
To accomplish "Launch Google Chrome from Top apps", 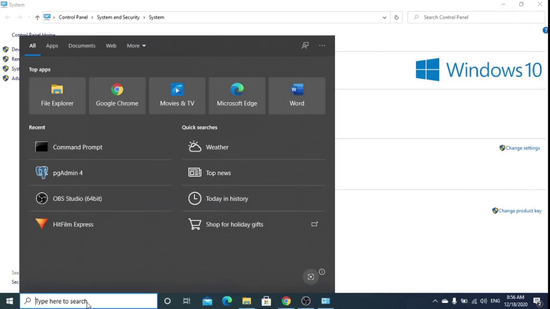I will [x=117, y=96].
